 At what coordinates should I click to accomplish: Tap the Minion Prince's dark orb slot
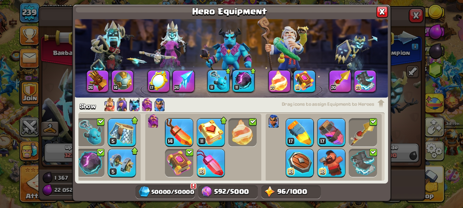click(x=243, y=81)
